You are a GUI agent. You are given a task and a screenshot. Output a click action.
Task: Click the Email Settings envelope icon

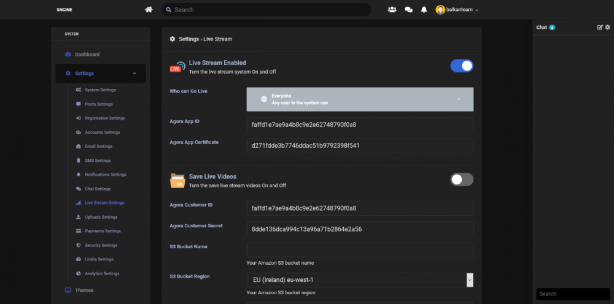click(x=79, y=146)
